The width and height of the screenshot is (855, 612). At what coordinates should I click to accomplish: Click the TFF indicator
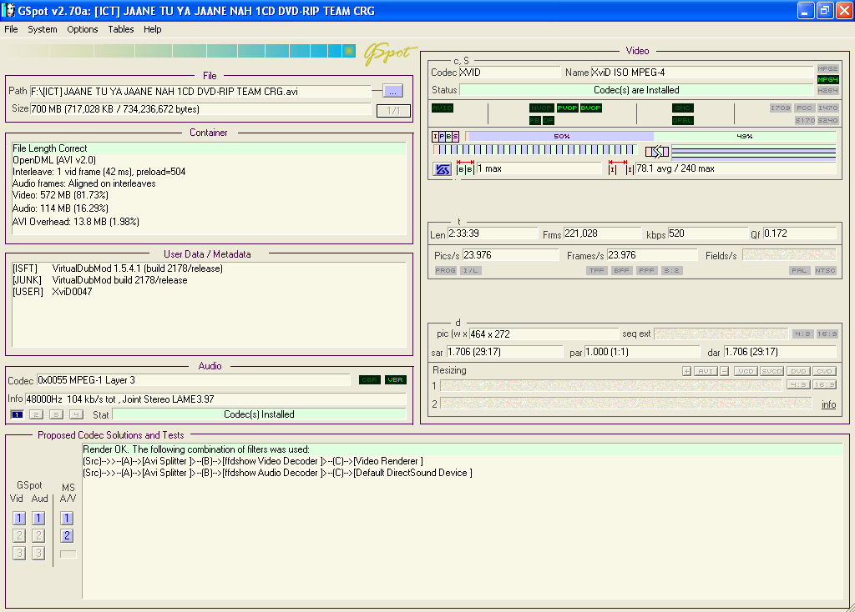596,271
